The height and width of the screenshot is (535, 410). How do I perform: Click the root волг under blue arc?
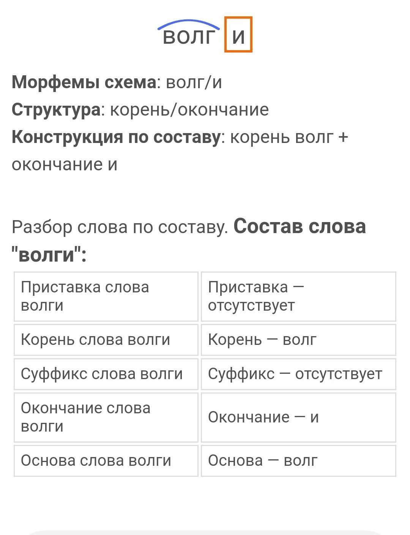(189, 37)
